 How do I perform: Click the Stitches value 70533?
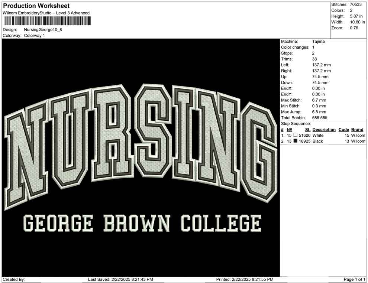(356, 4)
